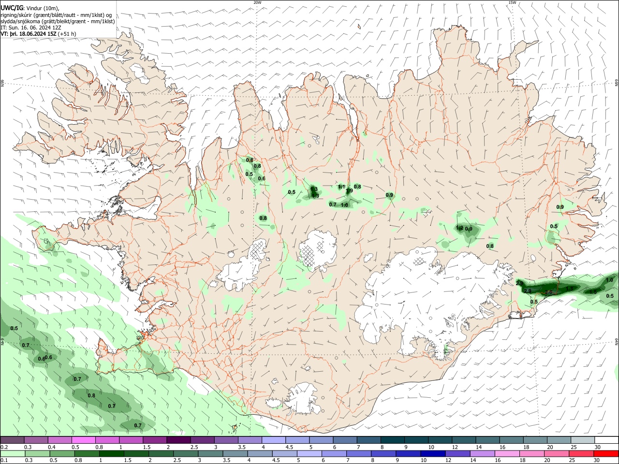Click the bright red 30 rain legend swatch
The image size is (619, 464).
pos(606,454)
